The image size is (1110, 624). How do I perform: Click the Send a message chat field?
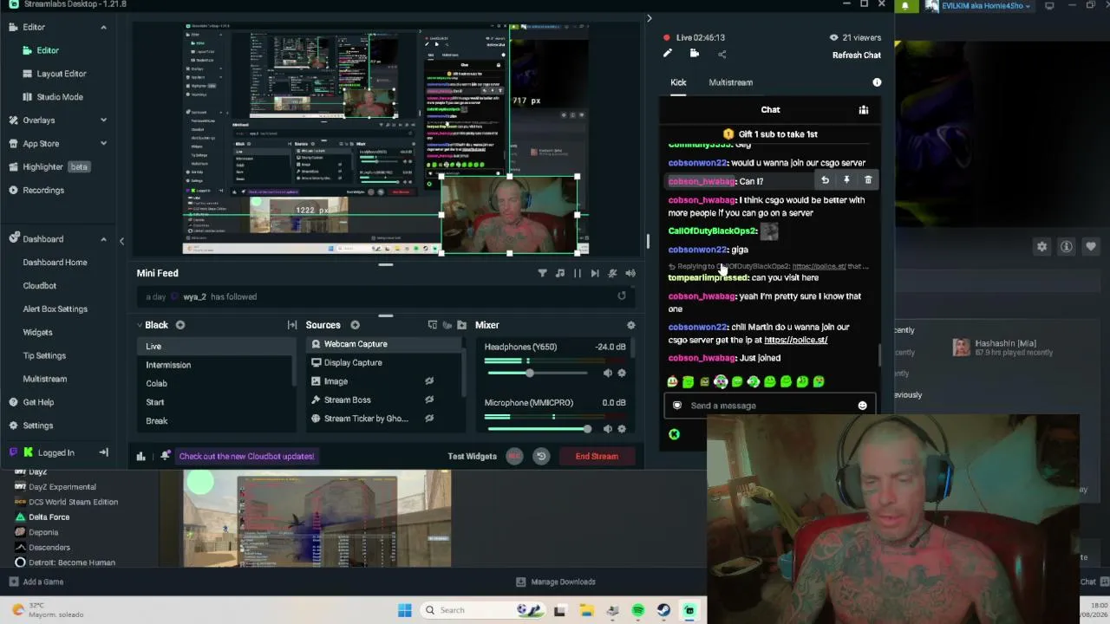(770, 406)
